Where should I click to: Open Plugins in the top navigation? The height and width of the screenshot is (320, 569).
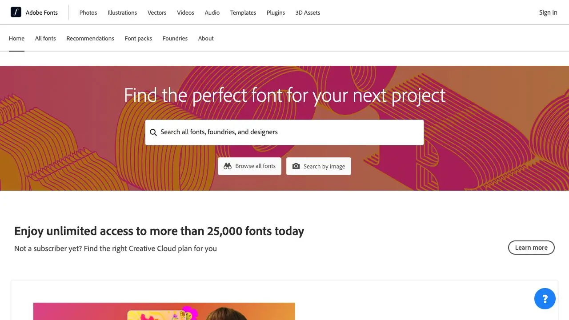click(276, 12)
